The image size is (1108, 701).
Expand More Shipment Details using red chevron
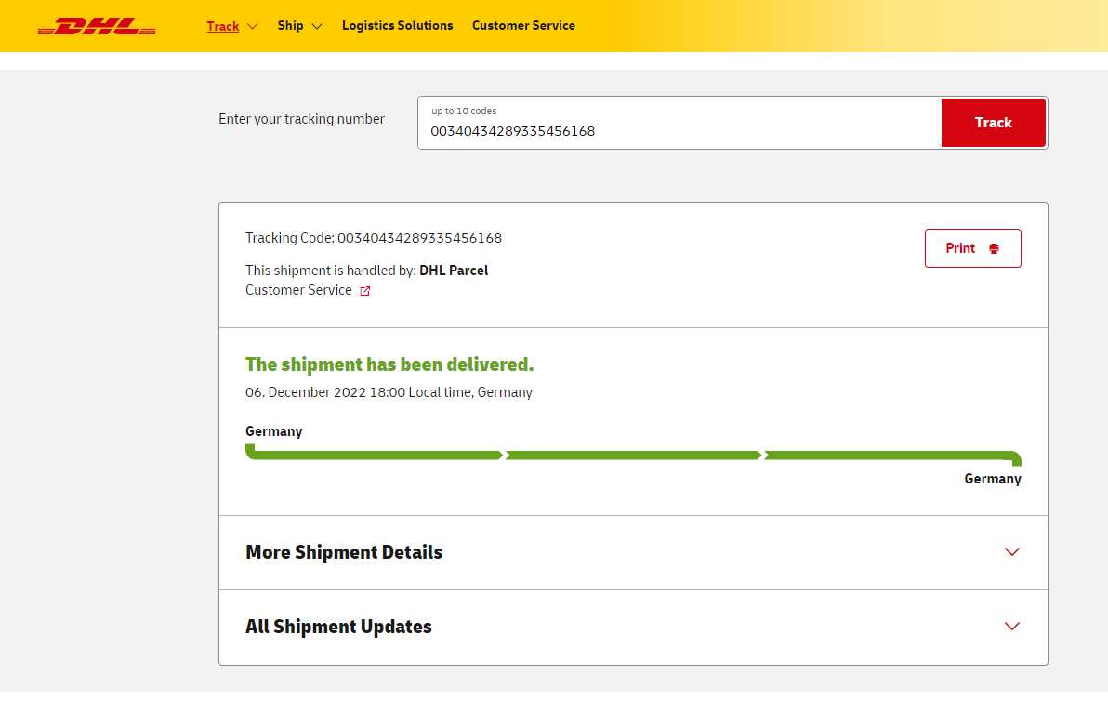click(1012, 552)
